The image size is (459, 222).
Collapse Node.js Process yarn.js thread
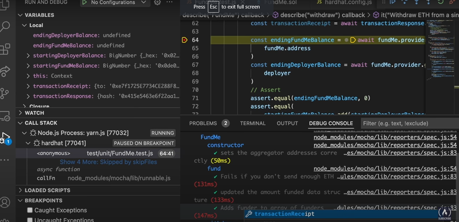pos(24,133)
